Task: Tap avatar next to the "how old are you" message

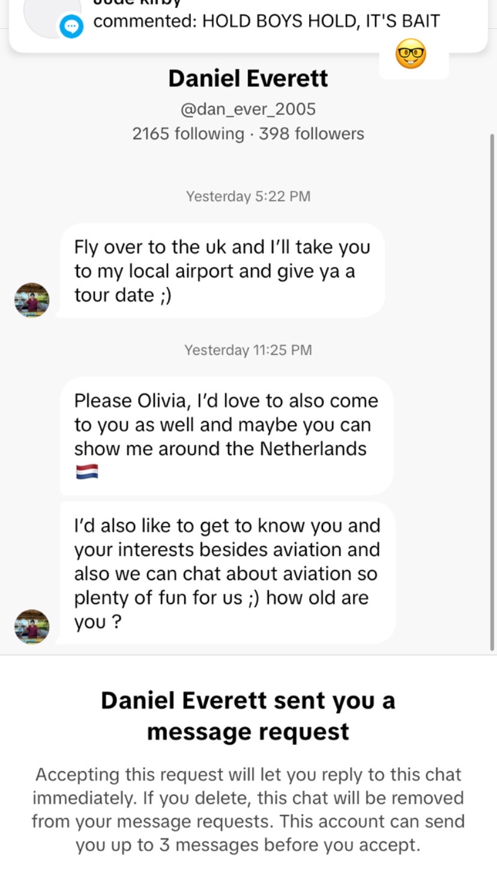Action: [x=32, y=627]
